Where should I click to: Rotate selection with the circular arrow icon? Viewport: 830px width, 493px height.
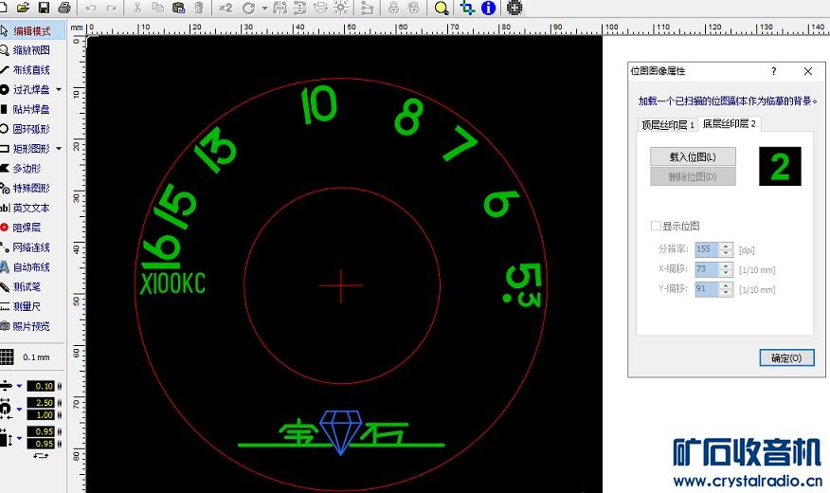click(x=249, y=8)
